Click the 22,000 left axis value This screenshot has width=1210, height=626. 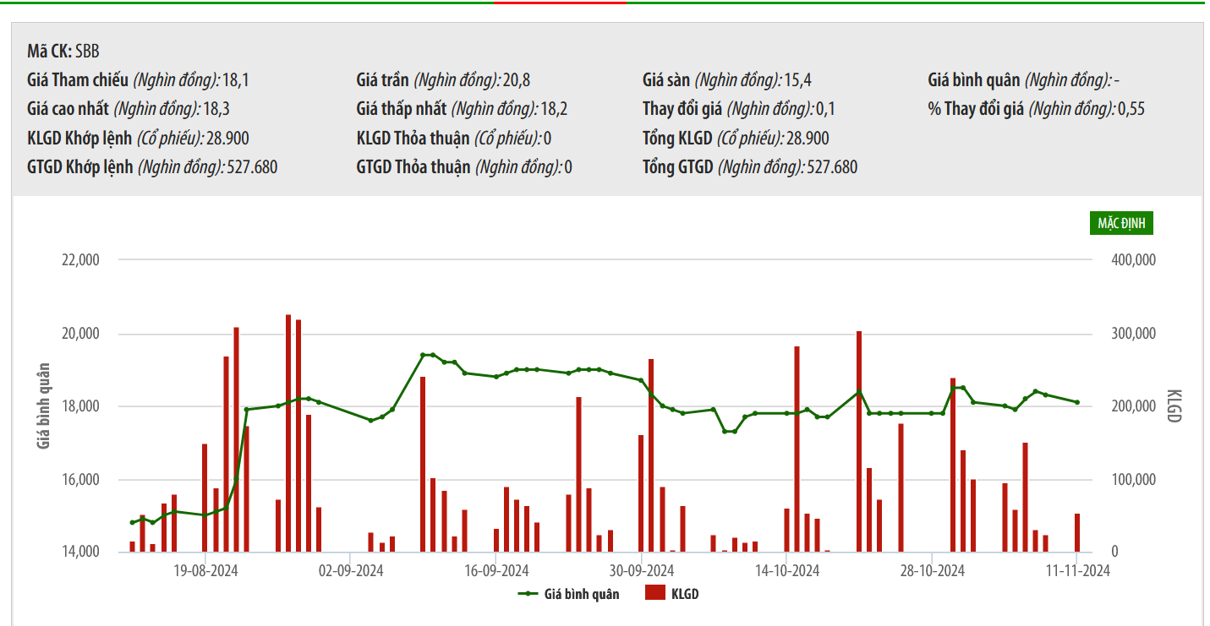81,260
